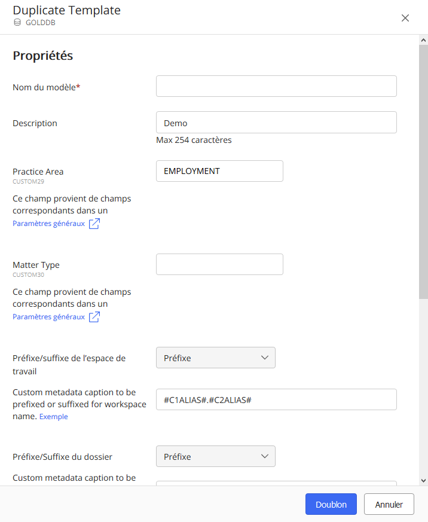The height and width of the screenshot is (522, 428).
Task: Click the GOLDDB database icon
Action: tap(17, 23)
